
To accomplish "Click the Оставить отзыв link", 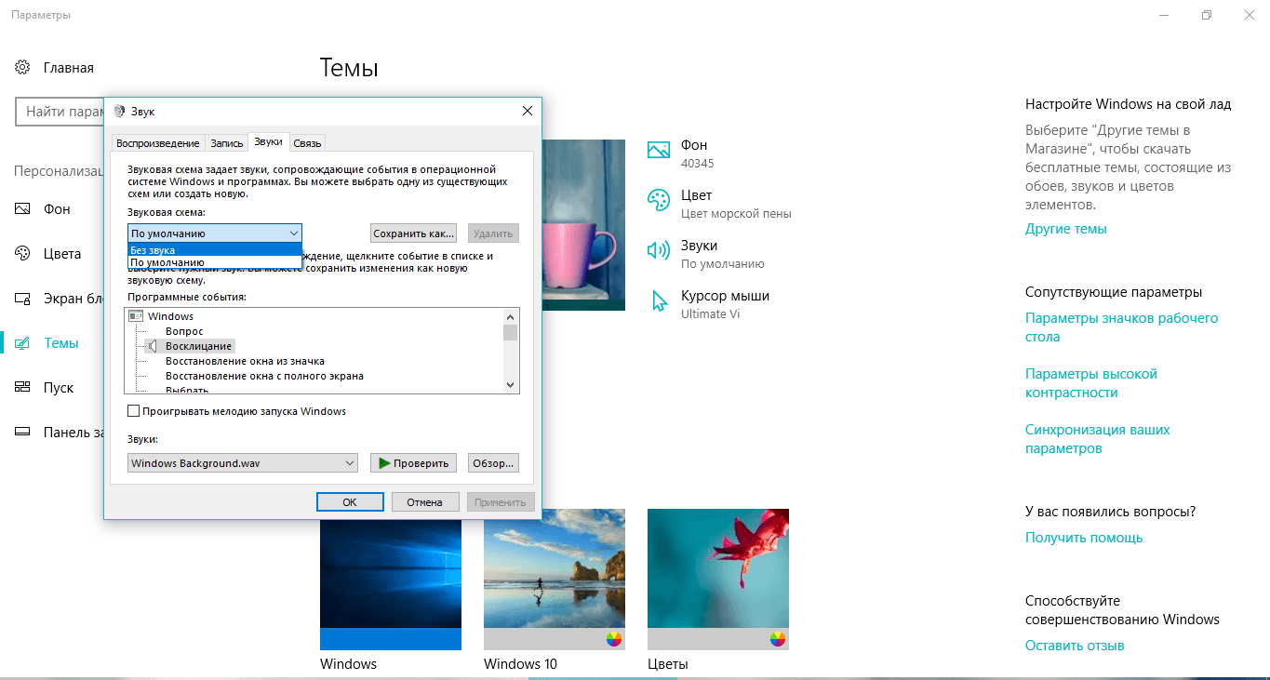I will point(1075,646).
